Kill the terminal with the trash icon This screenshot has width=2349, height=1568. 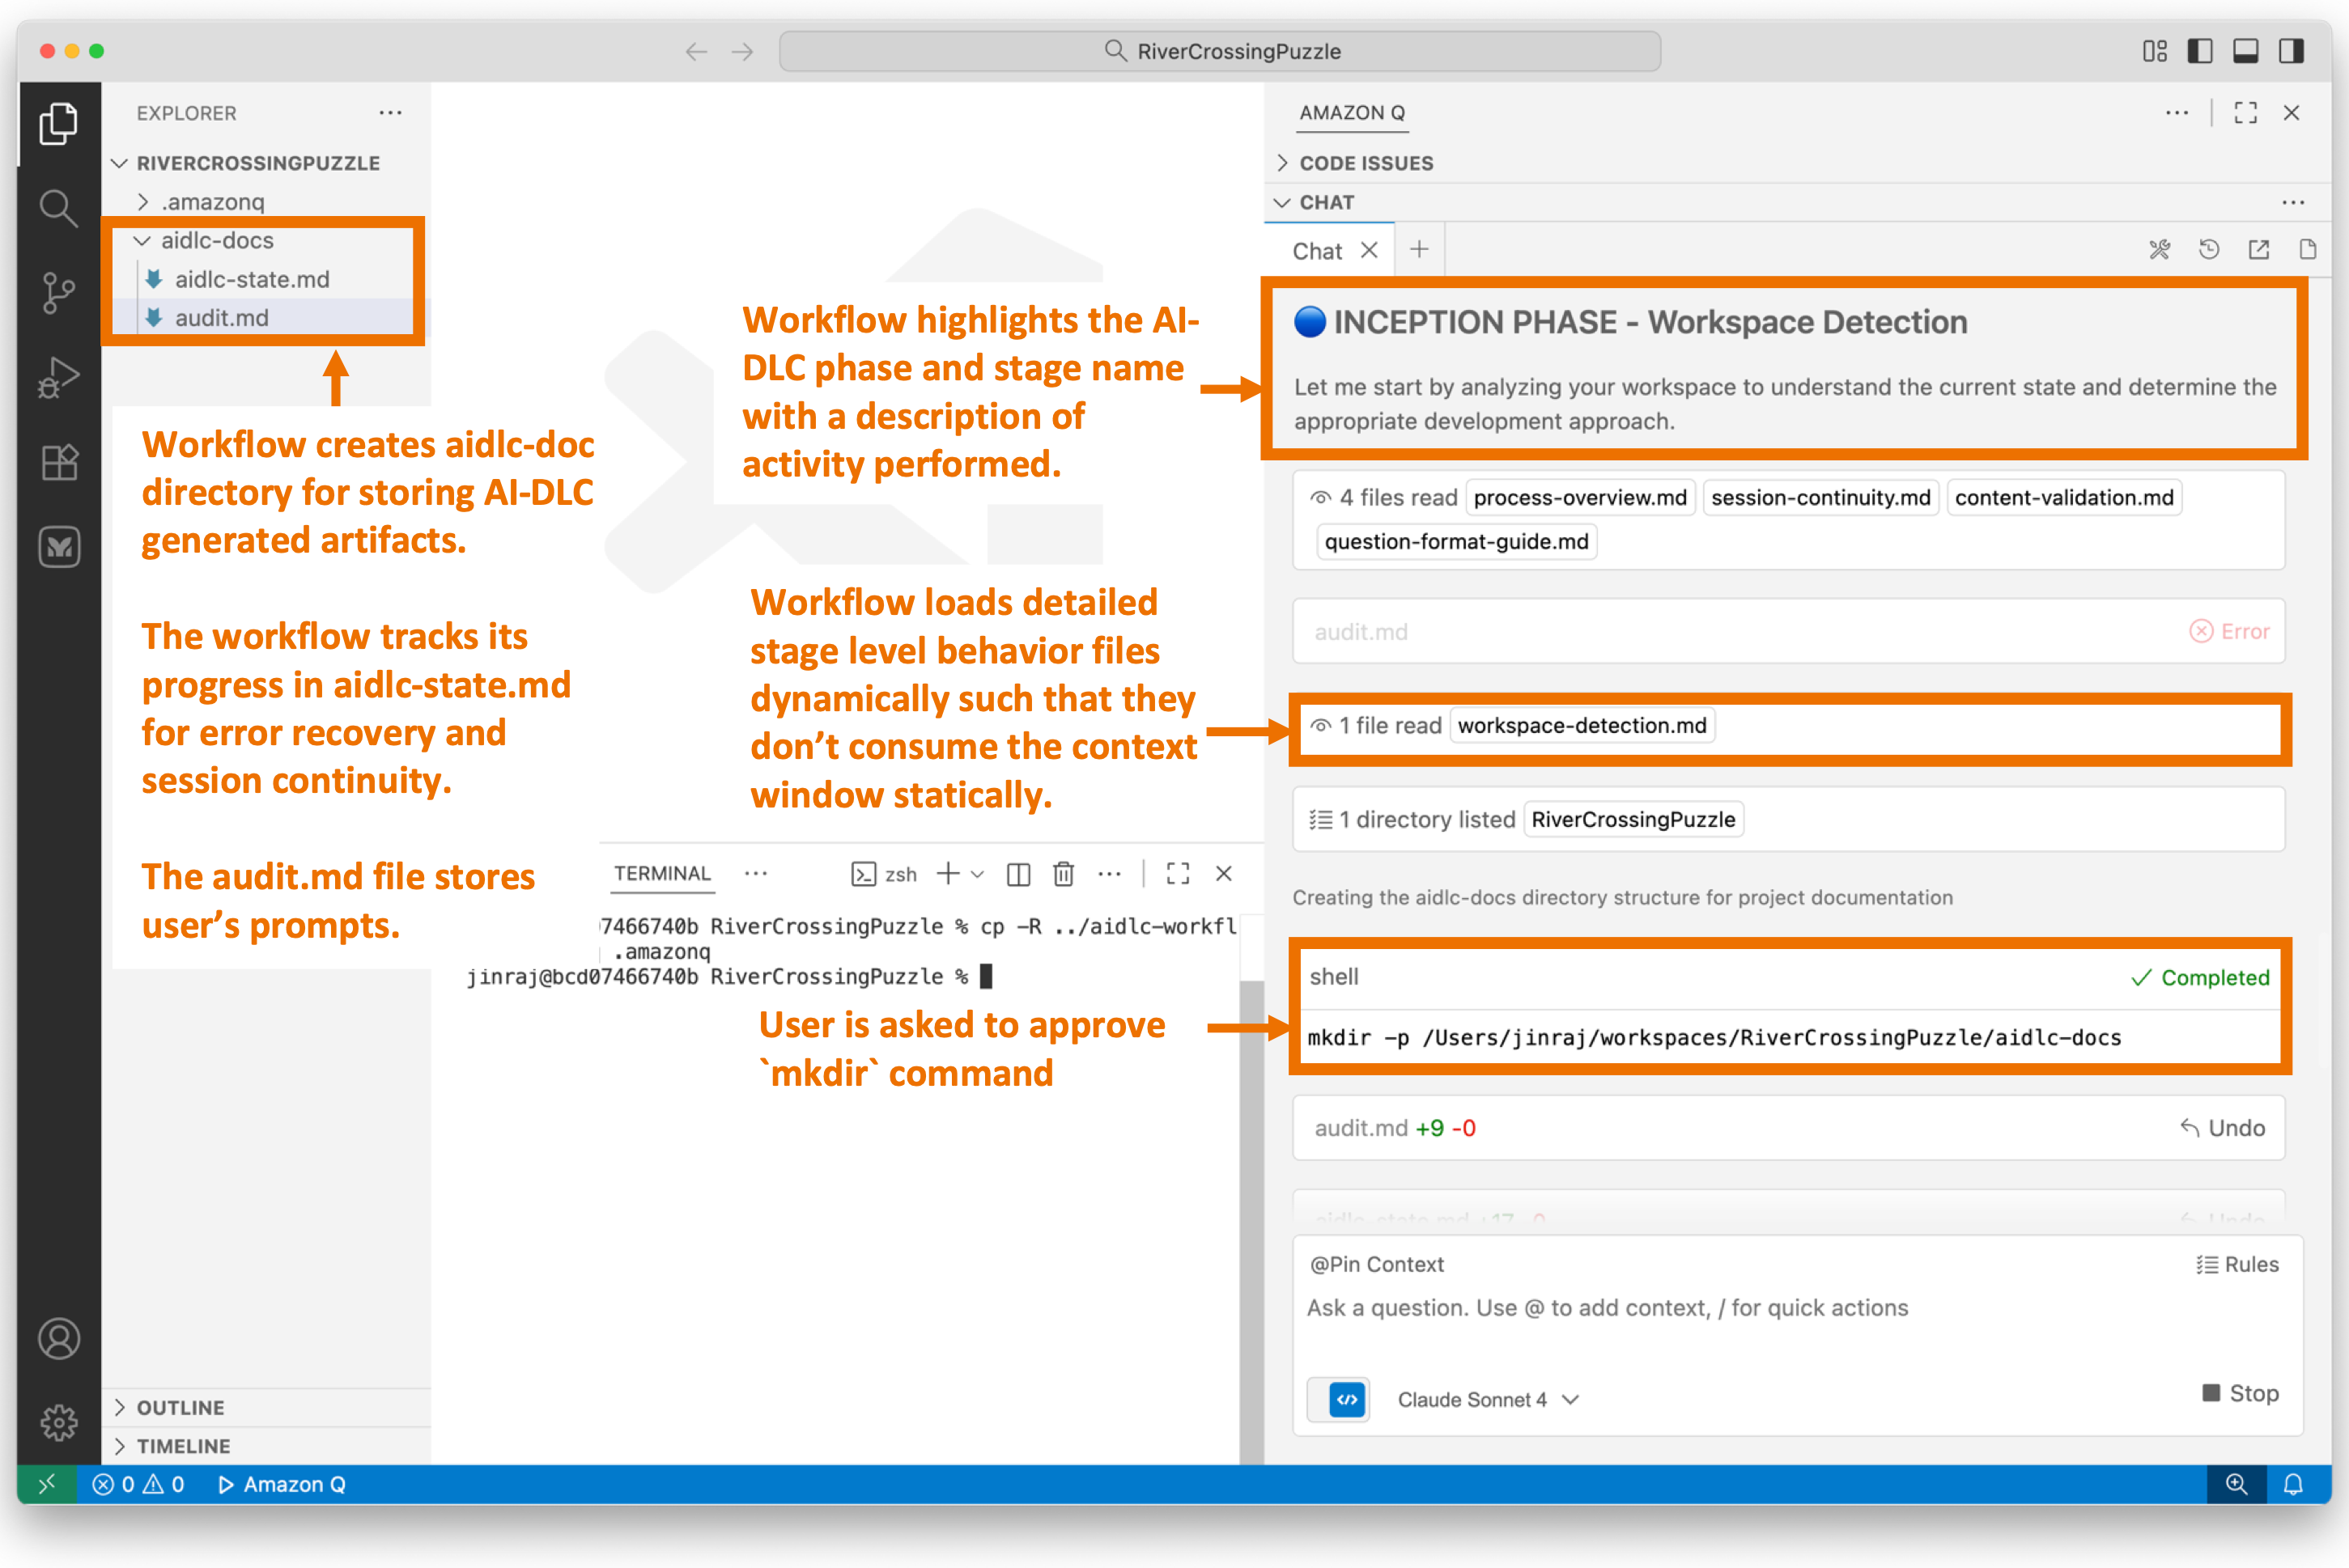coord(1064,873)
